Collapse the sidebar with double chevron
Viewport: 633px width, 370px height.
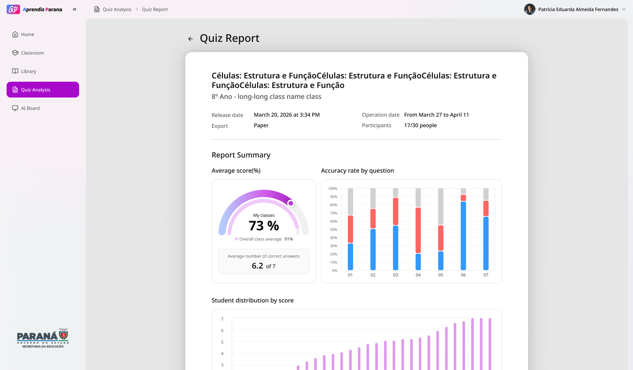click(x=75, y=9)
